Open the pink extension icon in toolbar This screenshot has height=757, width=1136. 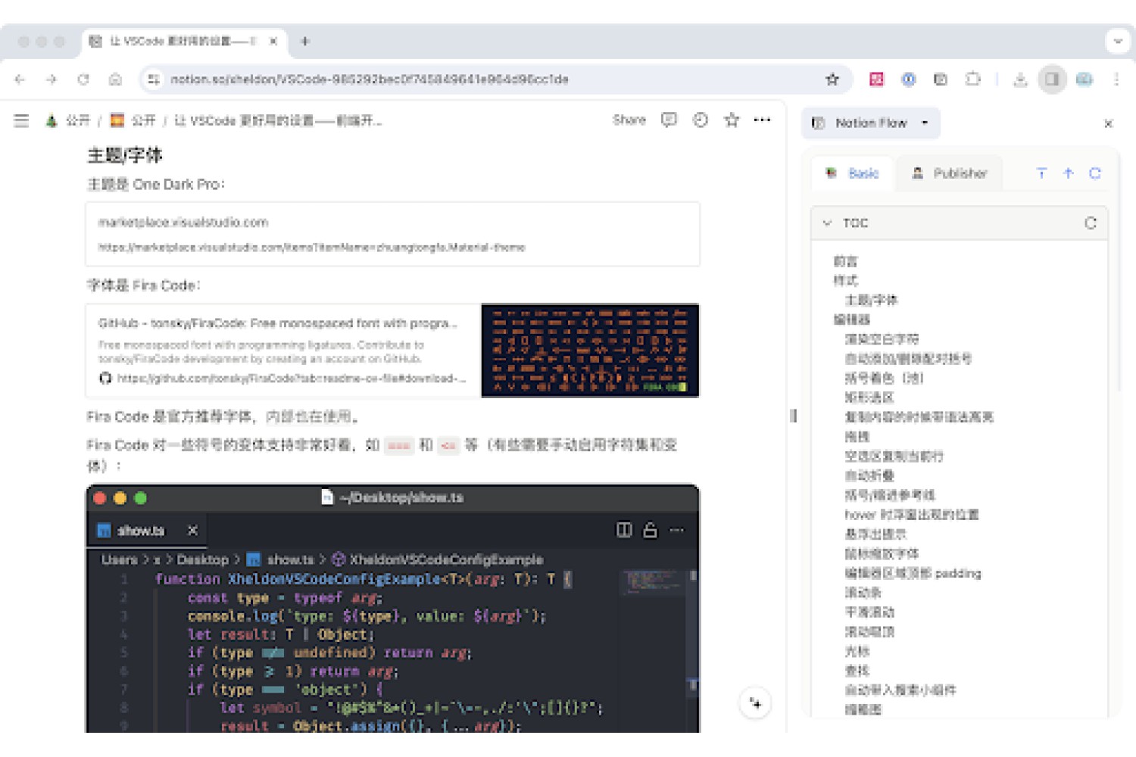[876, 79]
